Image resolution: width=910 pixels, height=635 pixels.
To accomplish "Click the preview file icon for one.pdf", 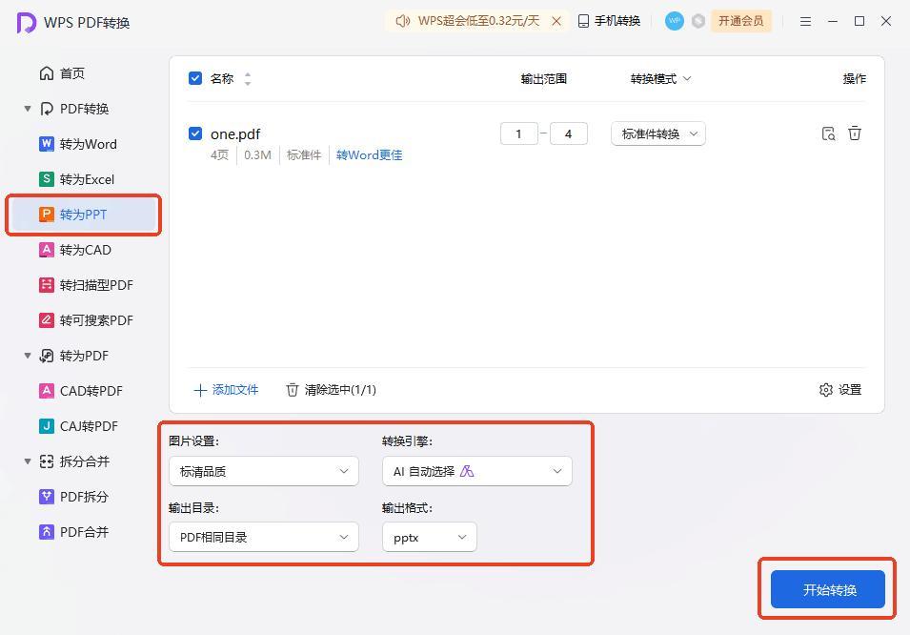I will [x=828, y=133].
